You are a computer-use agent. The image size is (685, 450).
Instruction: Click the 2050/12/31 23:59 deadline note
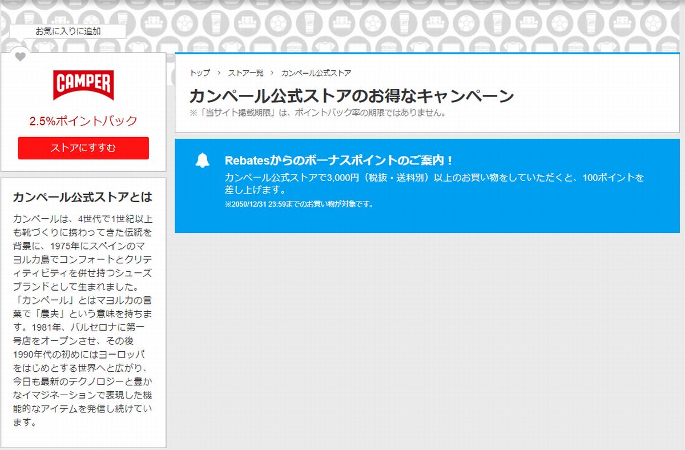[x=300, y=204]
